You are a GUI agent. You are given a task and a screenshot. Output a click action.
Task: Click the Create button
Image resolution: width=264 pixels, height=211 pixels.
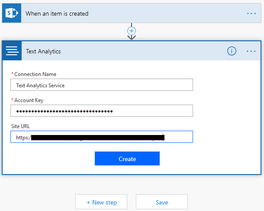pyautogui.click(x=127, y=158)
